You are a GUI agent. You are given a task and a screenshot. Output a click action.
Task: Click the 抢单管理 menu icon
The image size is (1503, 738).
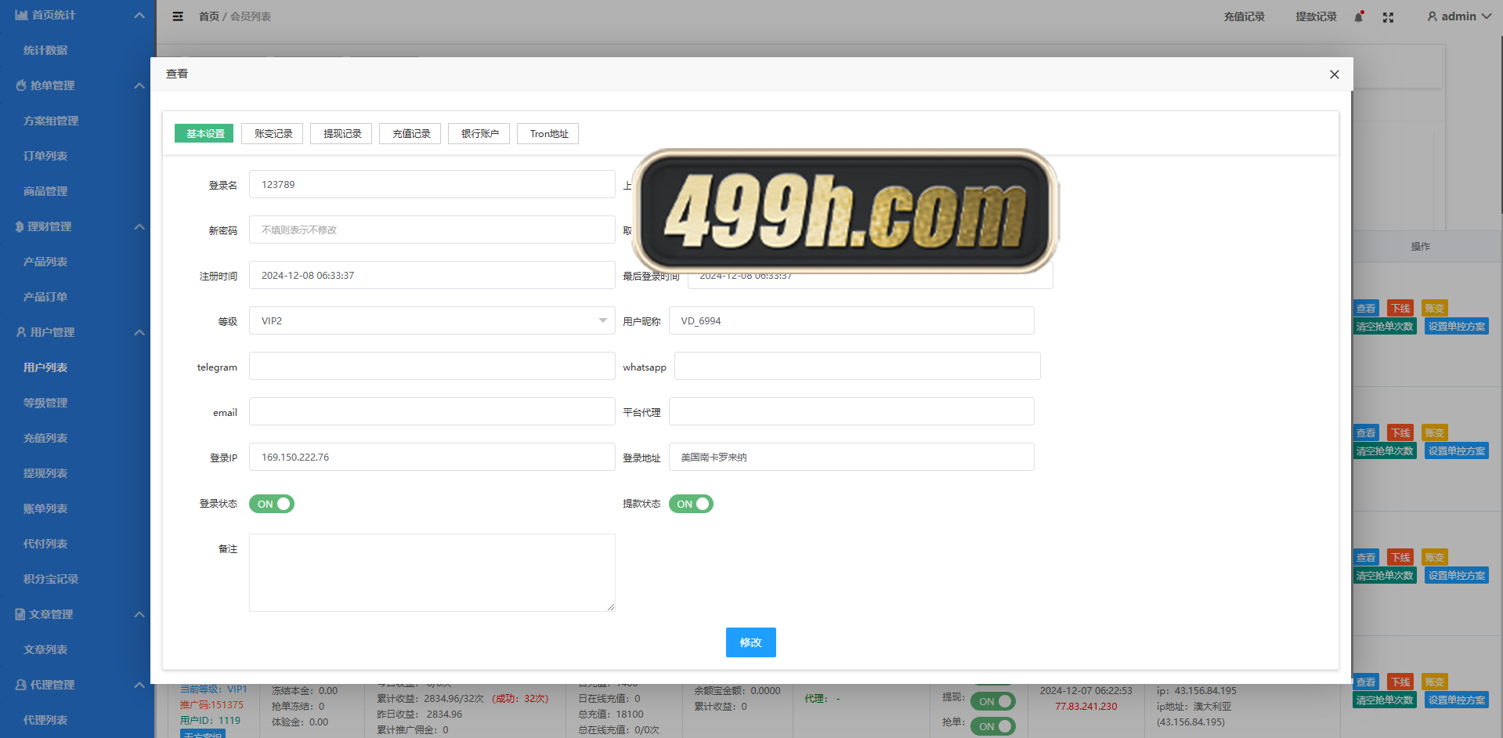tap(21, 85)
